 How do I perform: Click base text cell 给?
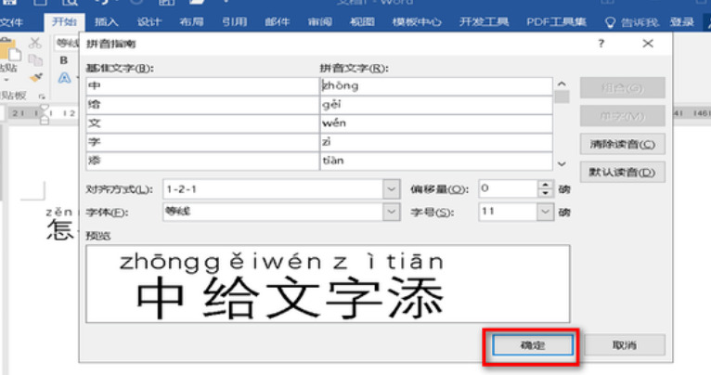(x=202, y=105)
